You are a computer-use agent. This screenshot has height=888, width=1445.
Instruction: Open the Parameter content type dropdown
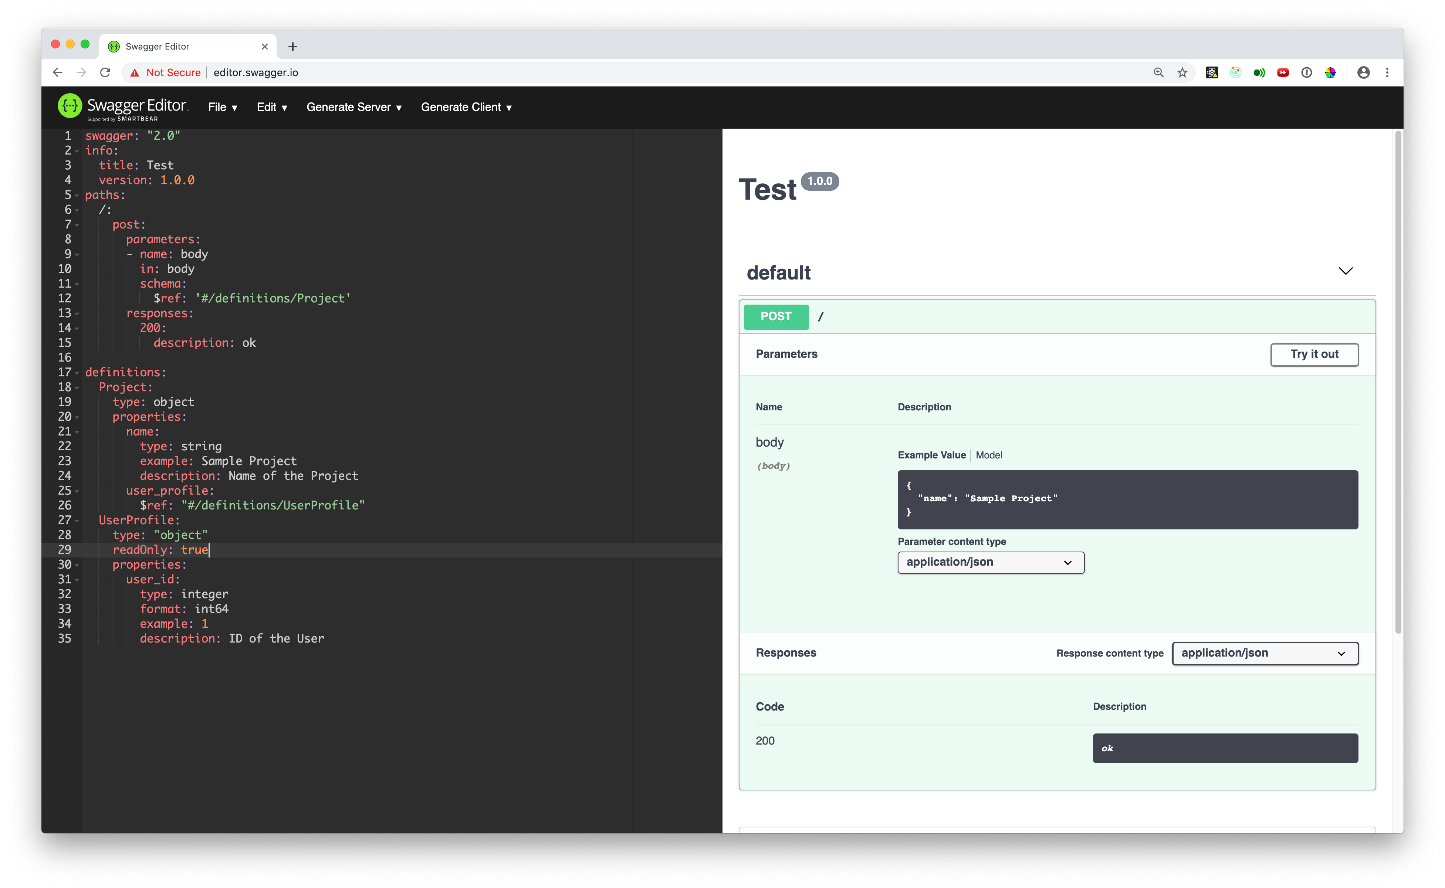tap(990, 563)
